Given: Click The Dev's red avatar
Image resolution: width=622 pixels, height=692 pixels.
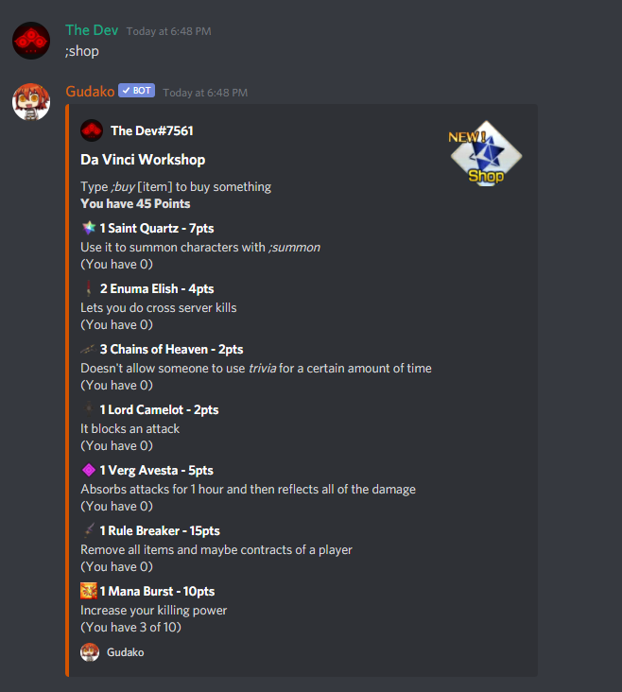Looking at the screenshot, I should (x=31, y=41).
